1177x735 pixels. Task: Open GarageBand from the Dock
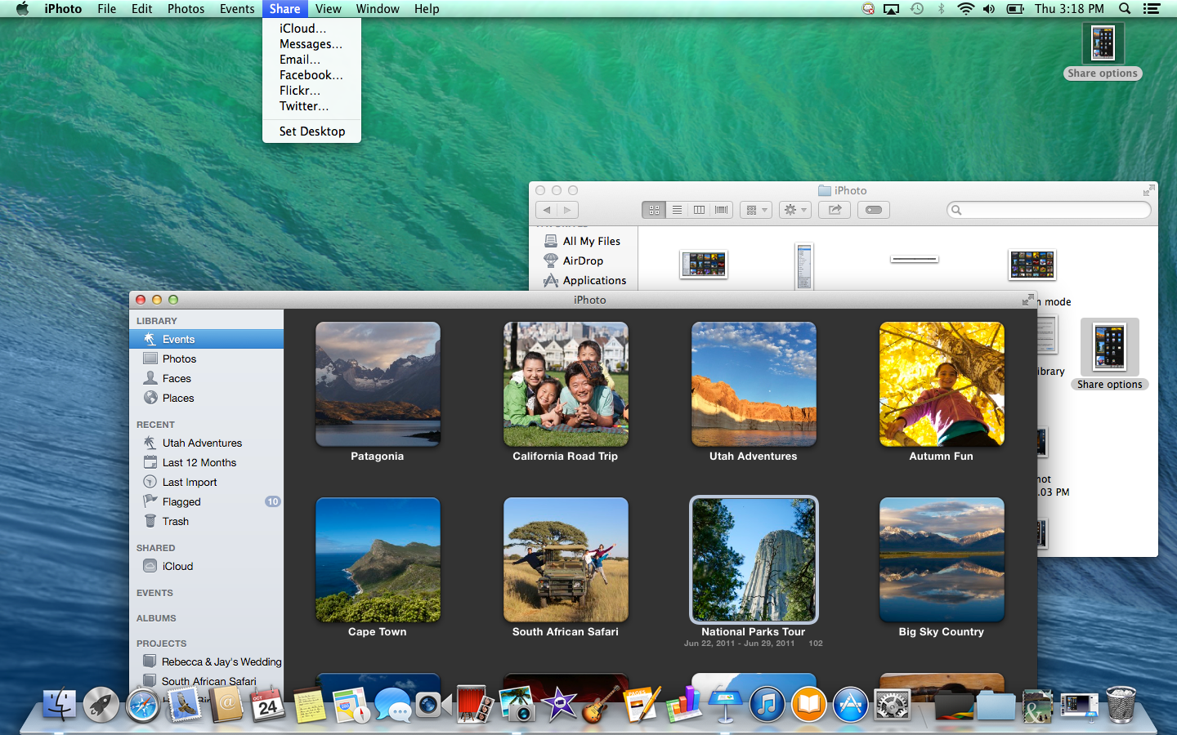pyautogui.click(x=601, y=704)
